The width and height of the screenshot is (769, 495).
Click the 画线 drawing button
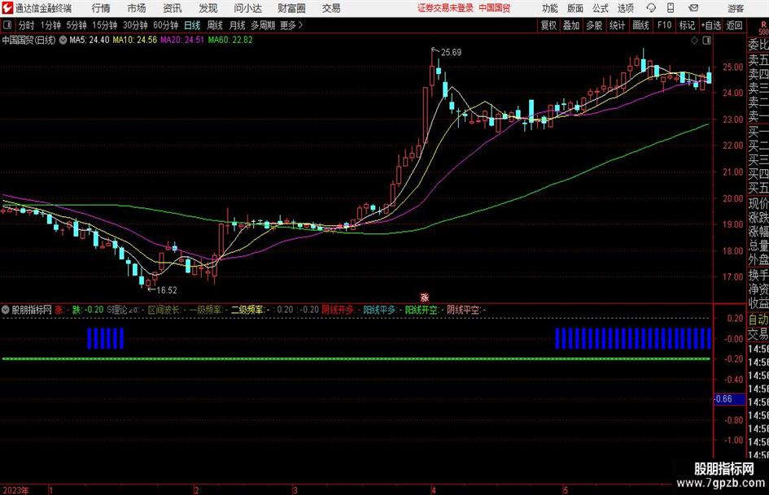tap(640, 25)
